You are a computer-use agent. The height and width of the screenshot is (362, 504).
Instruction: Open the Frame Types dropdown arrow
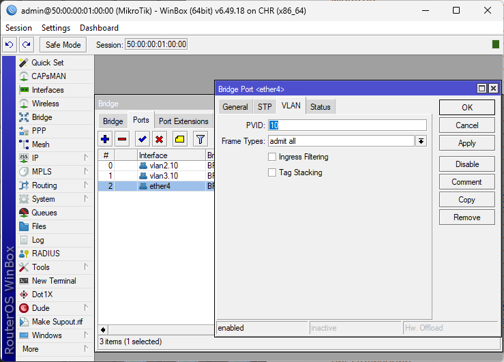421,141
